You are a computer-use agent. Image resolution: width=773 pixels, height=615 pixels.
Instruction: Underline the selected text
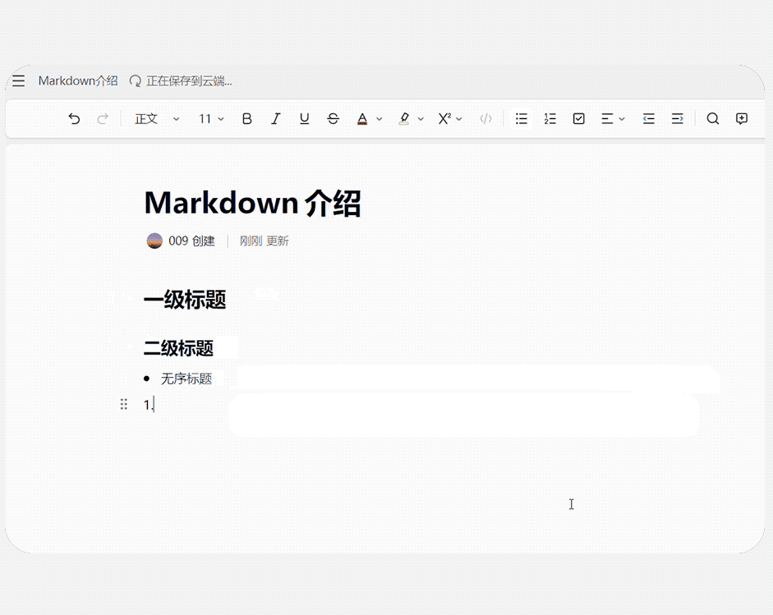coord(304,118)
